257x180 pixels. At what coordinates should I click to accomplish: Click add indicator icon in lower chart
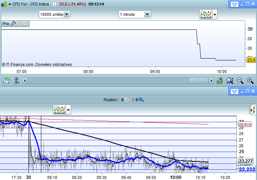tap(59, 110)
